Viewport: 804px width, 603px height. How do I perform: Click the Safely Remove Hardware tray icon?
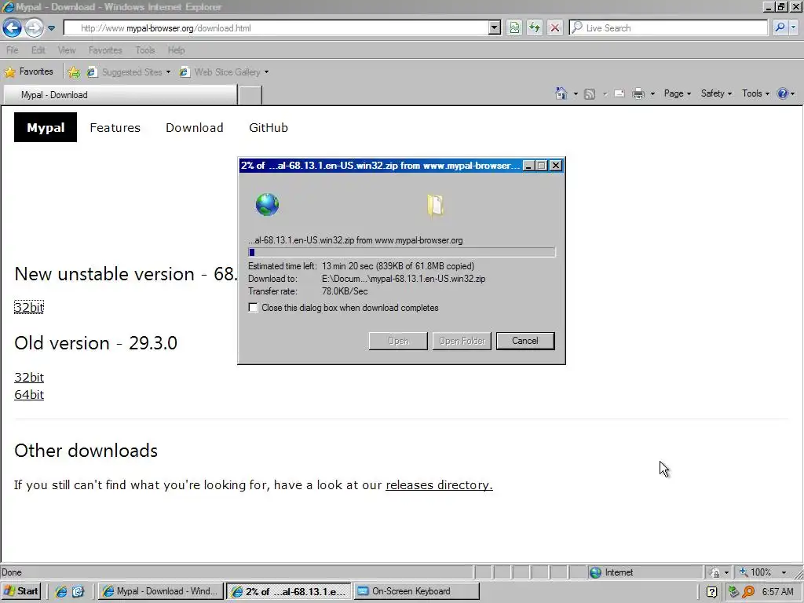pyautogui.click(x=734, y=592)
